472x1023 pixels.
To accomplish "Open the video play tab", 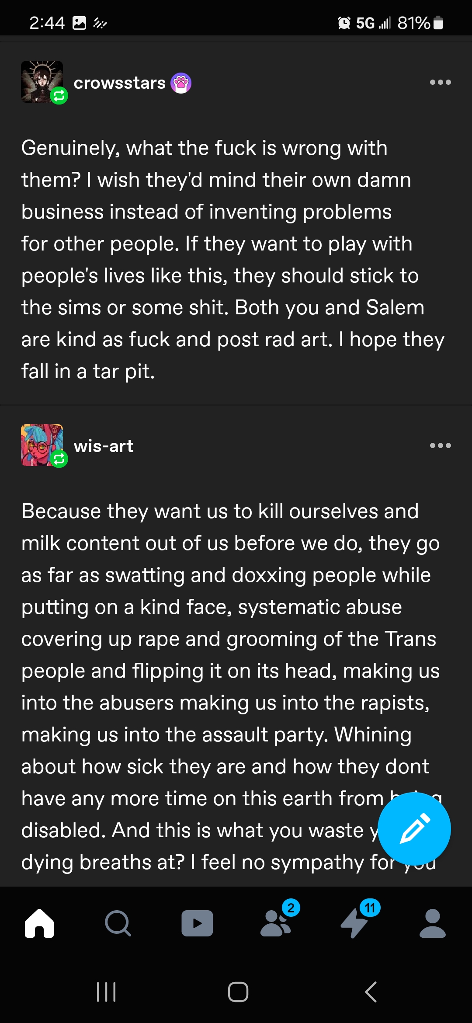I will (x=197, y=923).
